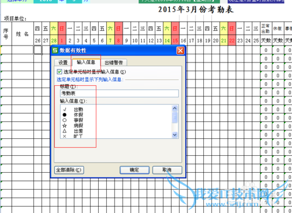Select the yellow date 14 cell

167,40
